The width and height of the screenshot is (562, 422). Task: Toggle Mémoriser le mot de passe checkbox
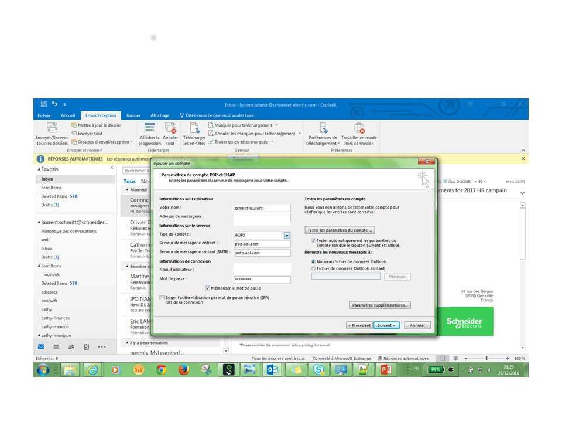point(207,288)
